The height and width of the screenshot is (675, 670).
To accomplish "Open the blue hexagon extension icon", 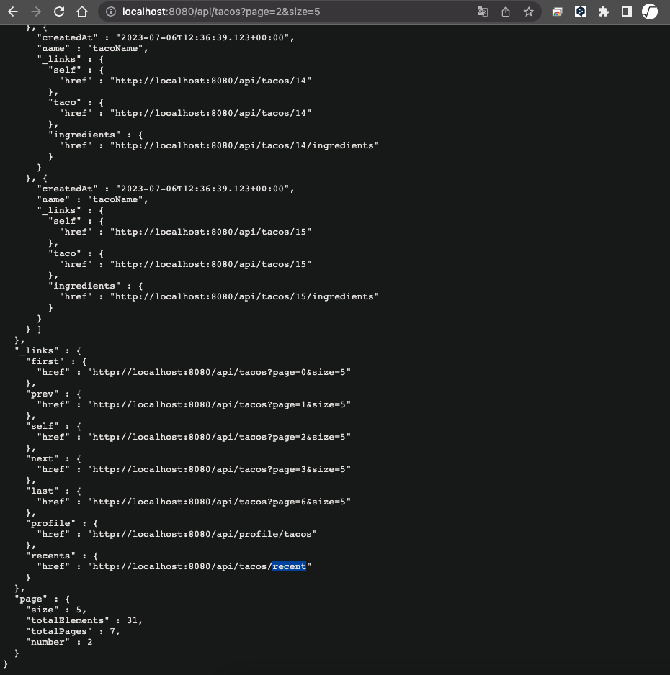I will coord(581,12).
